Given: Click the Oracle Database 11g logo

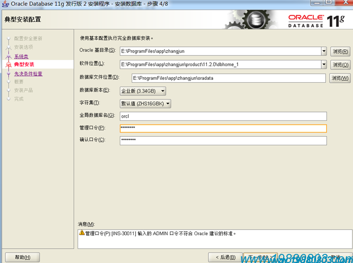Looking at the screenshot, I should coord(317,21).
